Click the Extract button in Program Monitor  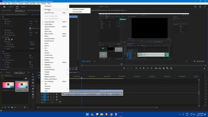(160, 68)
